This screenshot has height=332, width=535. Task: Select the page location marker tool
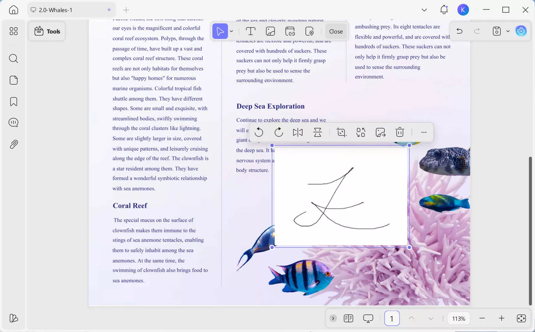click(310, 31)
